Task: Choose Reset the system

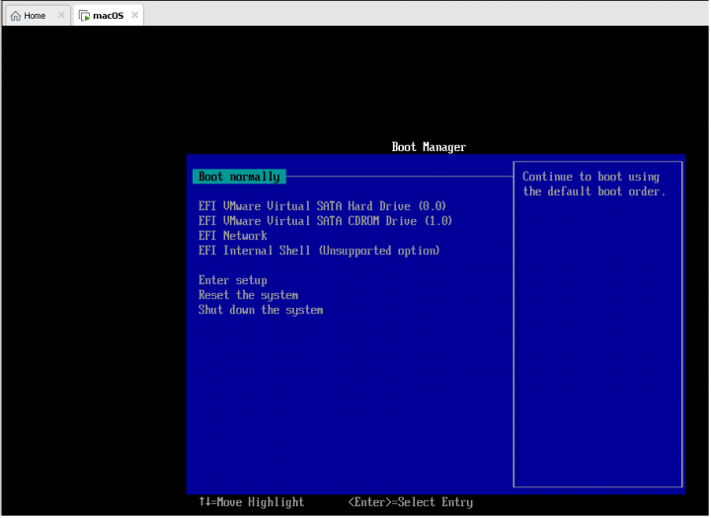Action: (249, 295)
